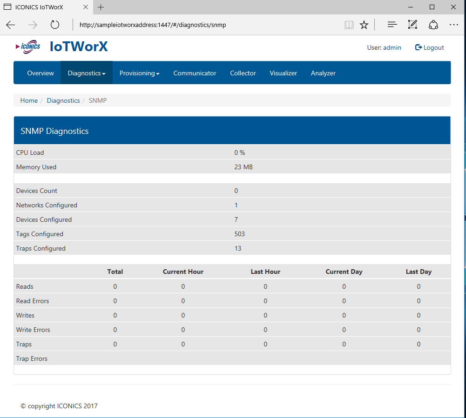The height and width of the screenshot is (418, 466).
Task: Open the Overview nav item
Action: (x=41, y=73)
